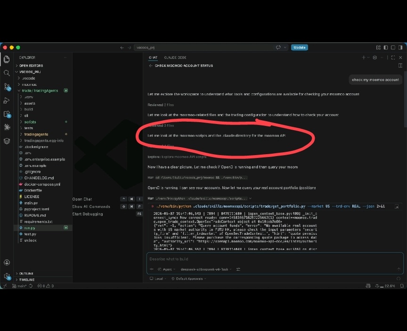Open Explorer more actions ellipsis
The image size is (407, 331).
[x=65, y=58]
